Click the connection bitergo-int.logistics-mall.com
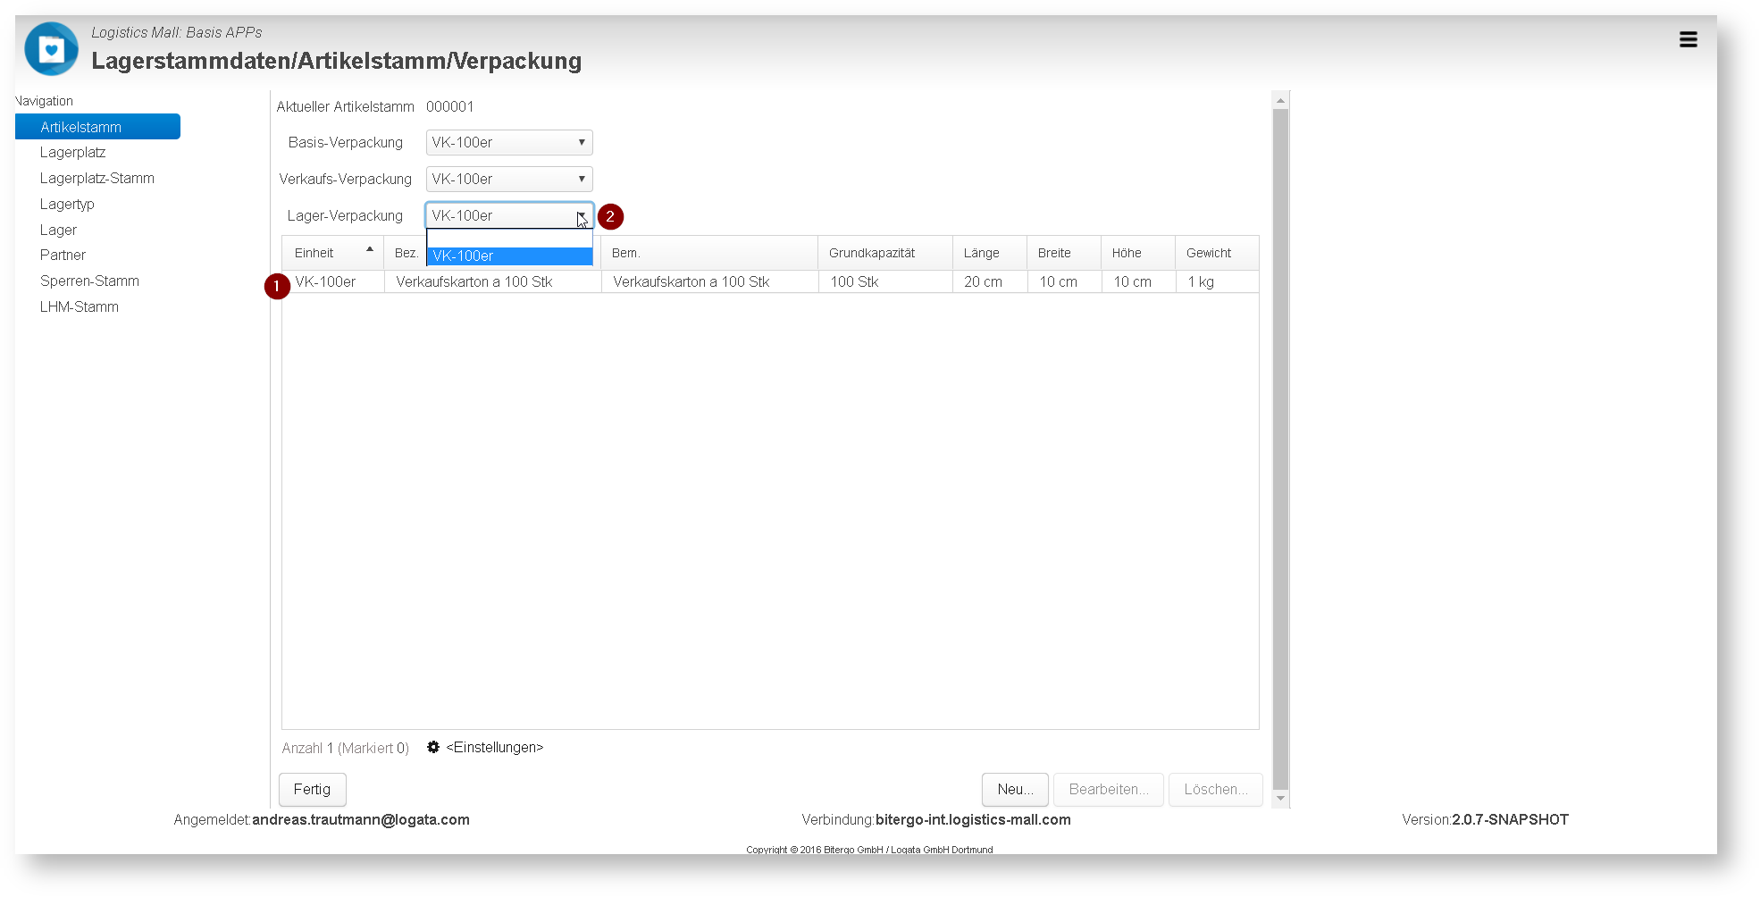Image resolution: width=1760 pixels, height=897 pixels. [x=973, y=820]
